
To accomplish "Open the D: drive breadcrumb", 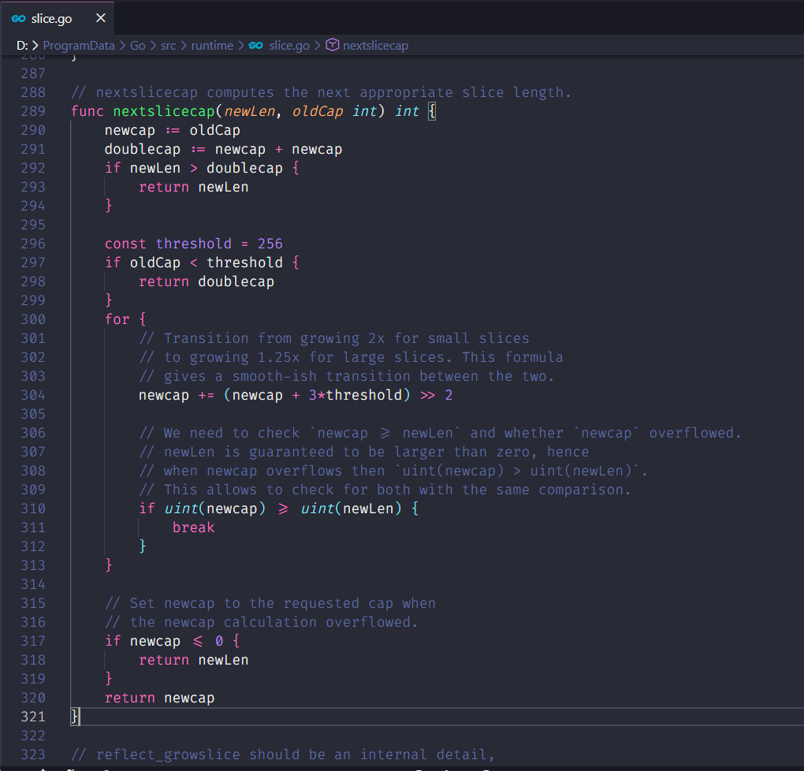I will tap(22, 46).
